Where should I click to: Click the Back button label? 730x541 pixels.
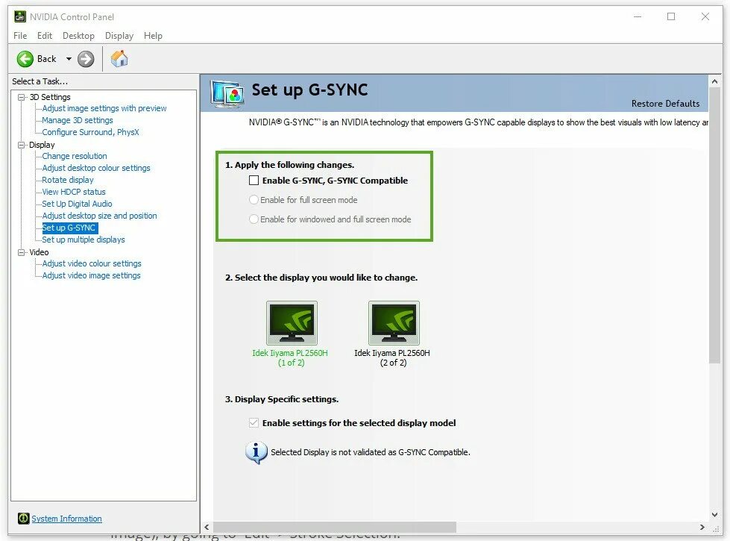[x=46, y=59]
